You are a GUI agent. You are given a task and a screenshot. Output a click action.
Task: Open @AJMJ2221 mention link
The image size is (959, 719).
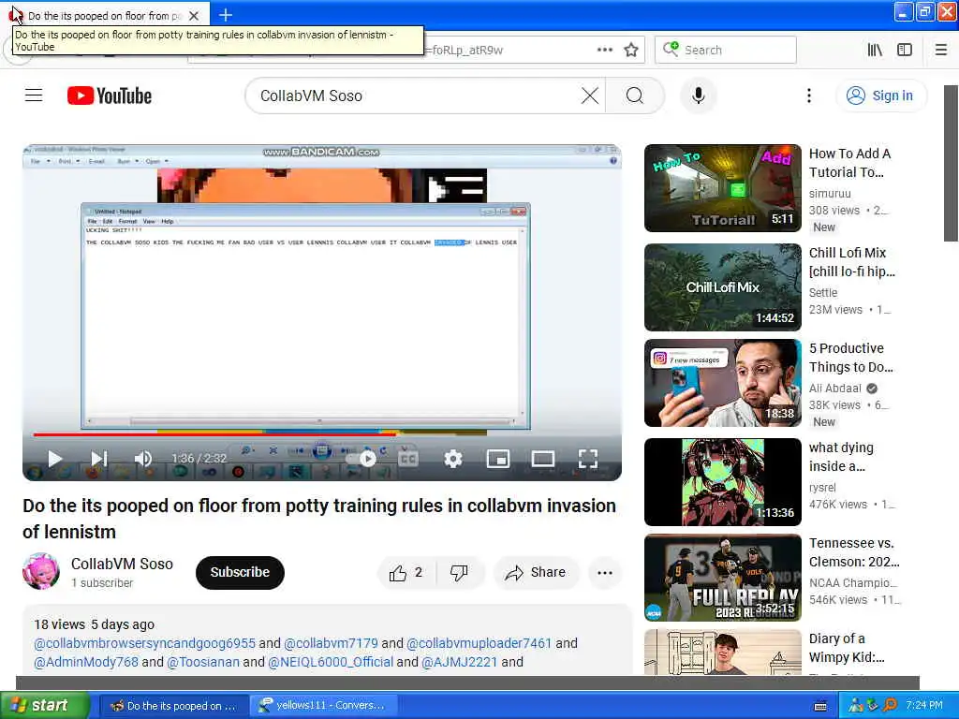click(x=459, y=662)
